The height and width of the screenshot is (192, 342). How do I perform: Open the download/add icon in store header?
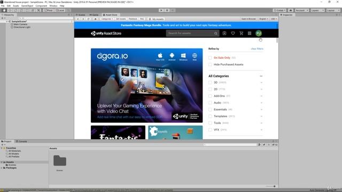224,33
